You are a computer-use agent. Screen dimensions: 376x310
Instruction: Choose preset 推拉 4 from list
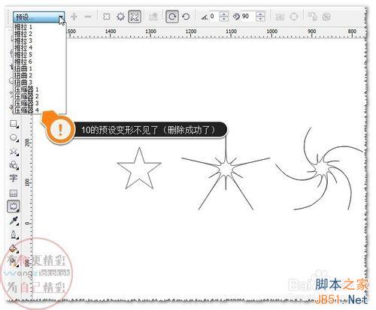tap(40, 48)
